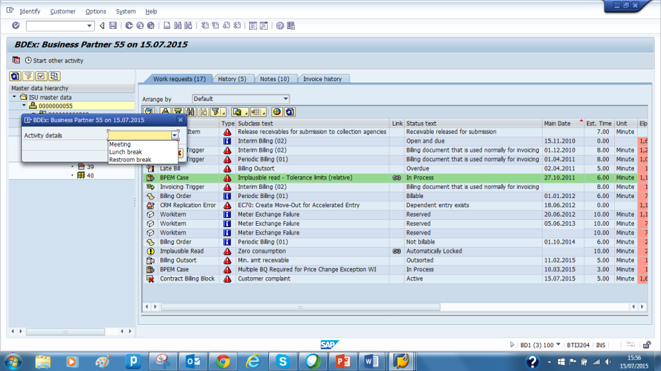Click the sort ascending icon in grid toolbar
Viewport: 661px width, 371px height.
pos(165,112)
